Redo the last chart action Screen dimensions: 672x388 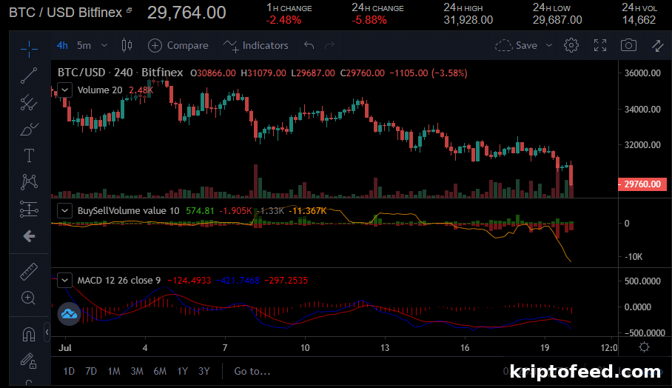point(329,45)
